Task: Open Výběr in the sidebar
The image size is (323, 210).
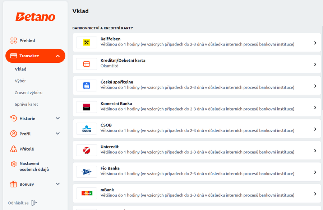Action: click(x=20, y=81)
